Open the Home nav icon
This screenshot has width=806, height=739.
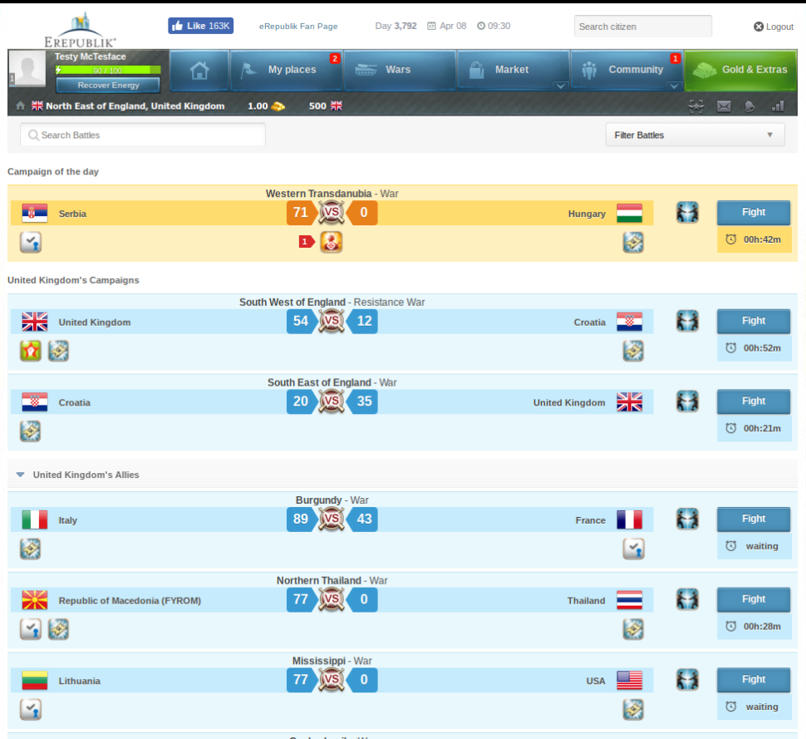pyautogui.click(x=199, y=70)
